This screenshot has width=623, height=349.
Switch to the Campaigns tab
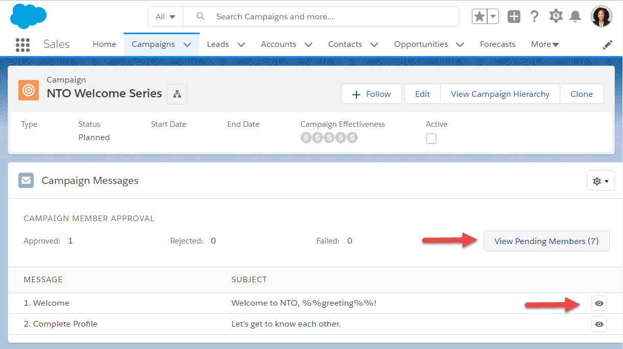[153, 44]
